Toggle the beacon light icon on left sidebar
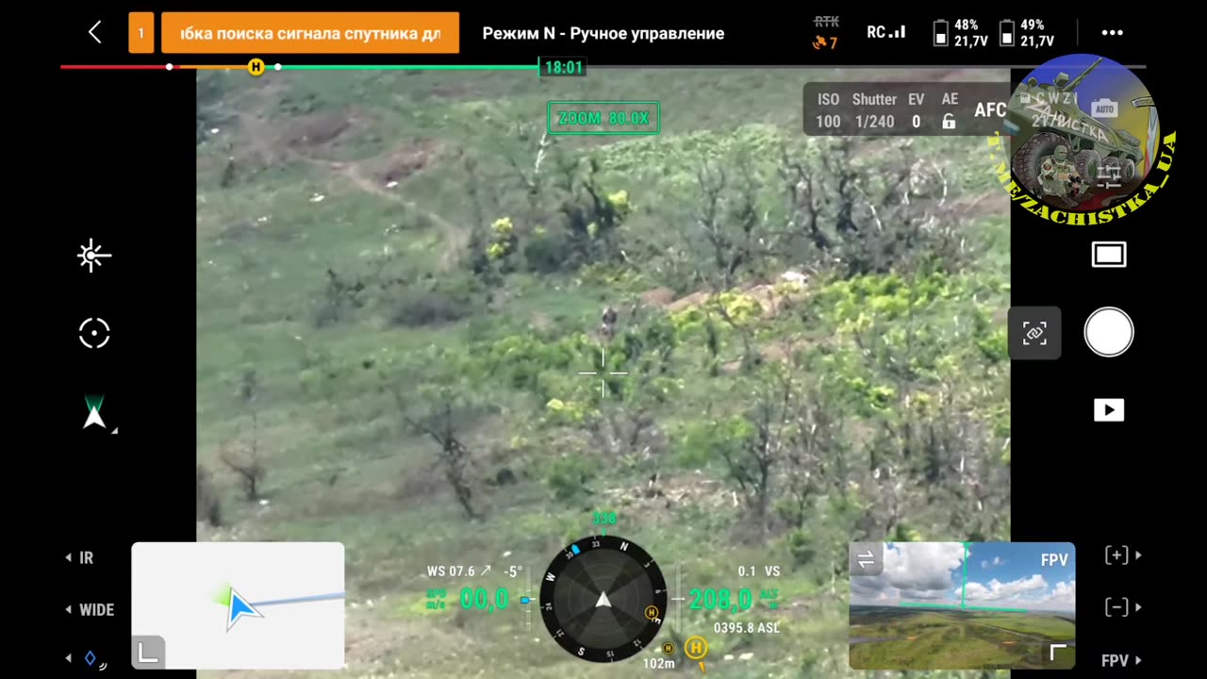 coord(94,256)
